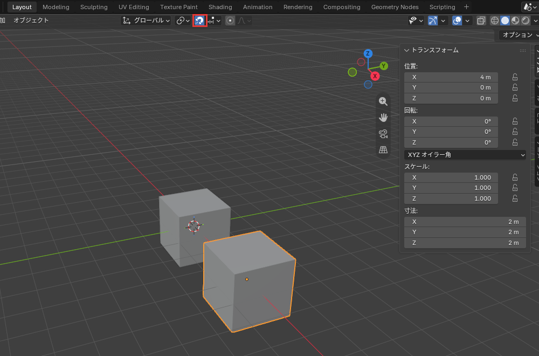Click the position X field showing 4 m

(451, 77)
